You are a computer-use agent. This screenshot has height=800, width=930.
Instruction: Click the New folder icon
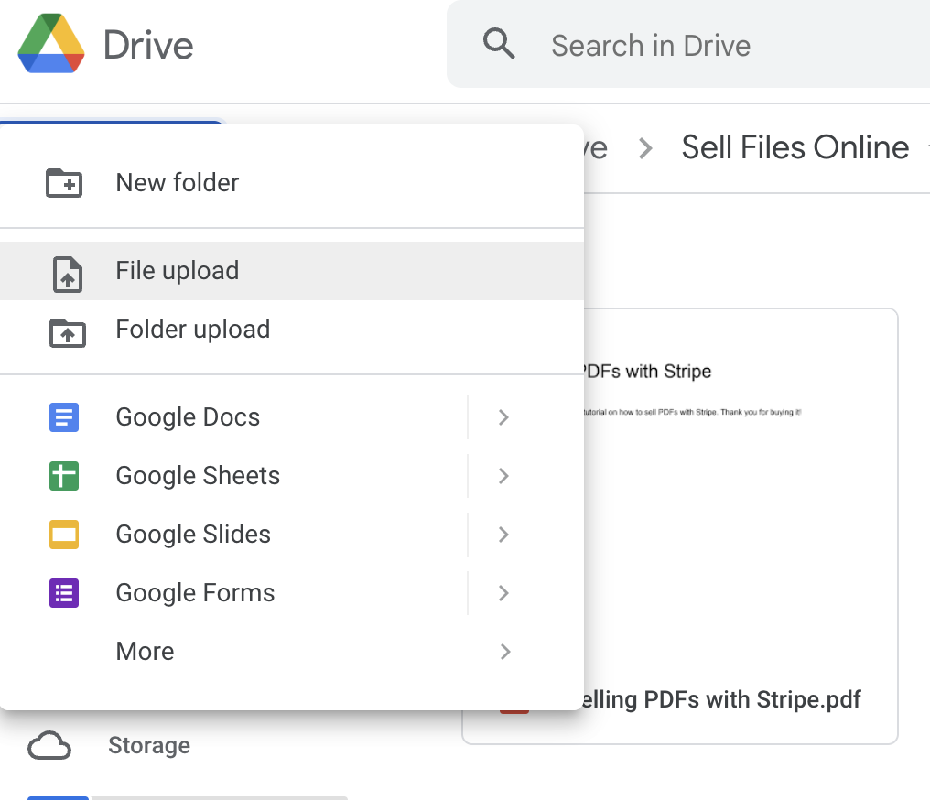pyautogui.click(x=64, y=183)
